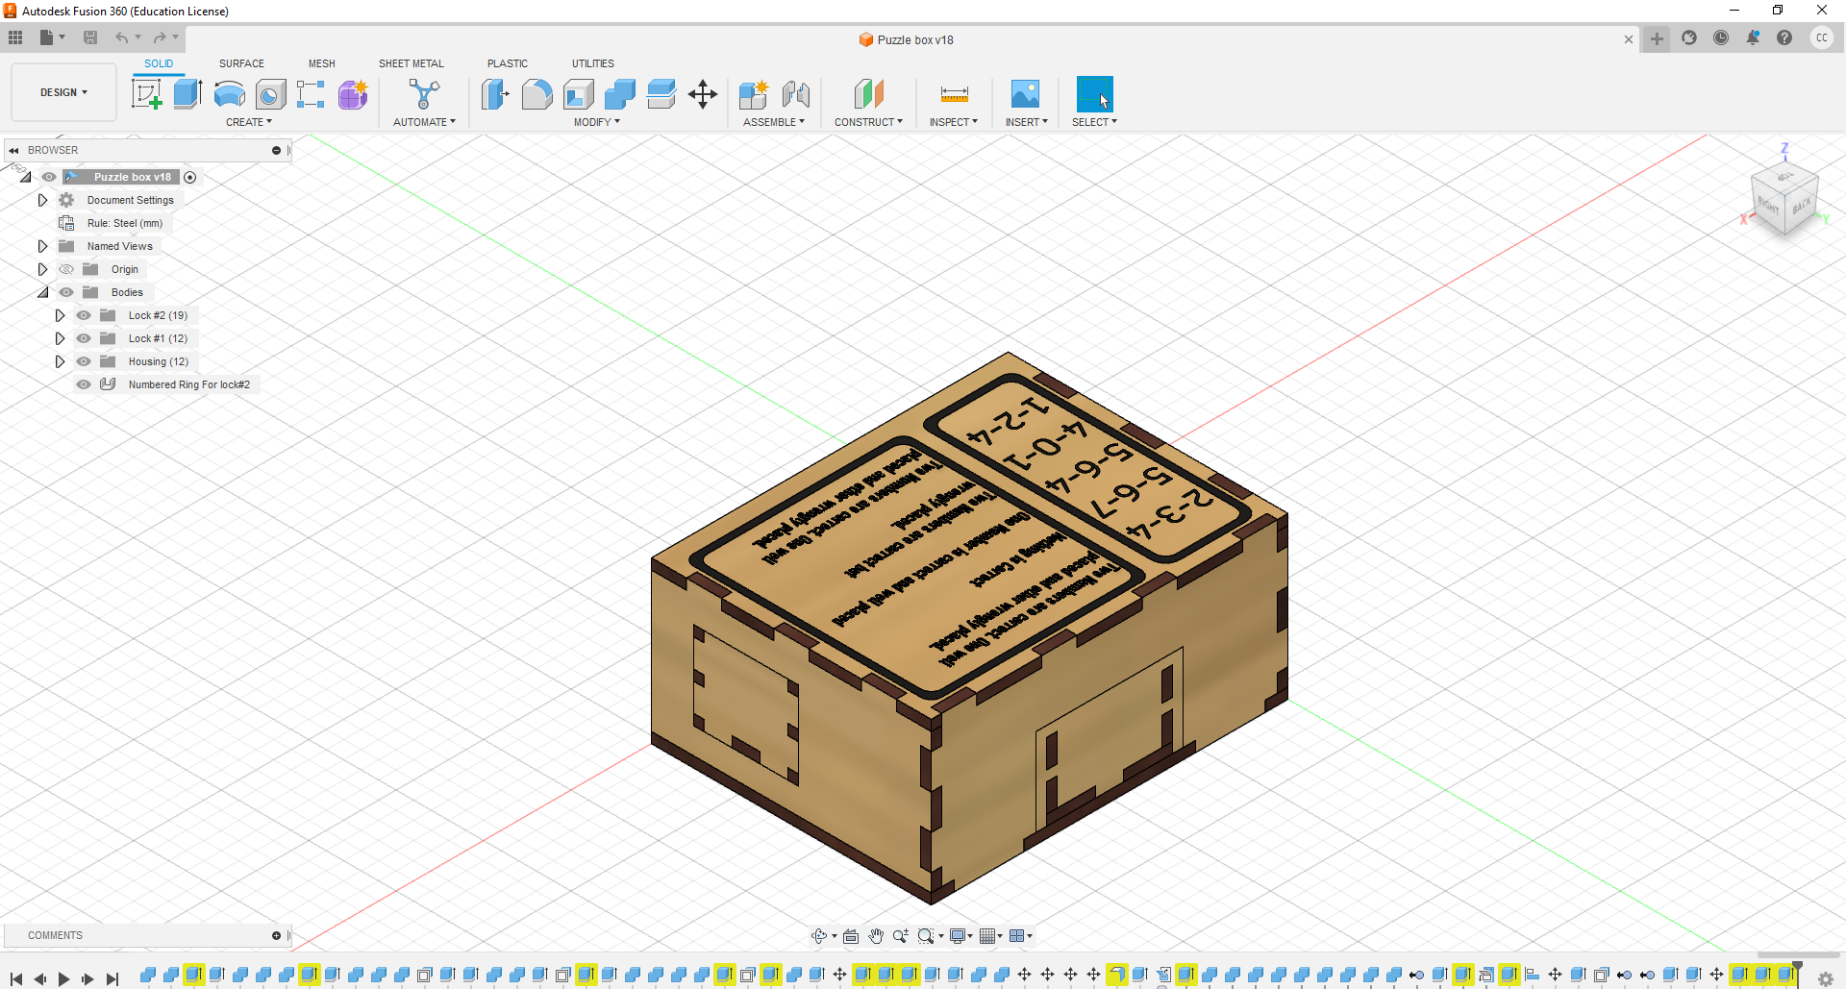1846x989 pixels.
Task: Select the Press Pull modify tool
Action: pyautogui.click(x=495, y=94)
